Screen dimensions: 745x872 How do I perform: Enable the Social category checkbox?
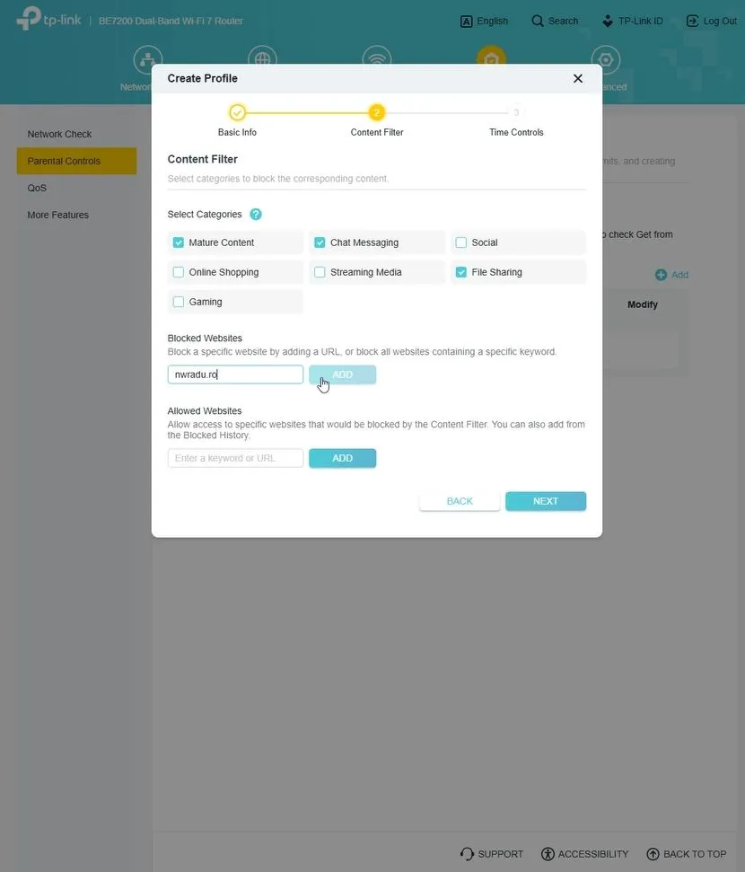tap(461, 242)
